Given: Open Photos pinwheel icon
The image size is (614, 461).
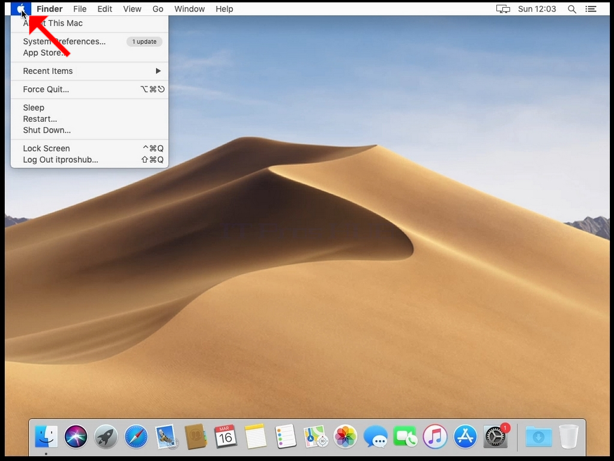Looking at the screenshot, I should click(x=345, y=436).
